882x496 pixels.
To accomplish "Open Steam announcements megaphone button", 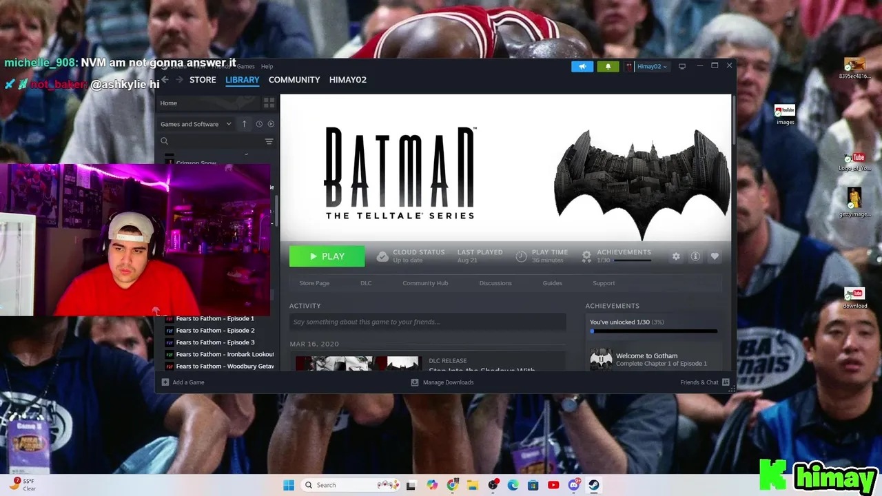I will [x=582, y=66].
